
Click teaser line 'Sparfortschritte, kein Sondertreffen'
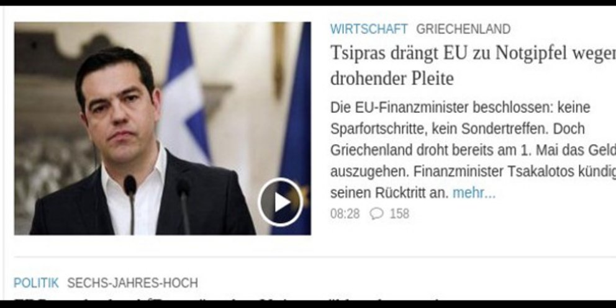click(457, 129)
